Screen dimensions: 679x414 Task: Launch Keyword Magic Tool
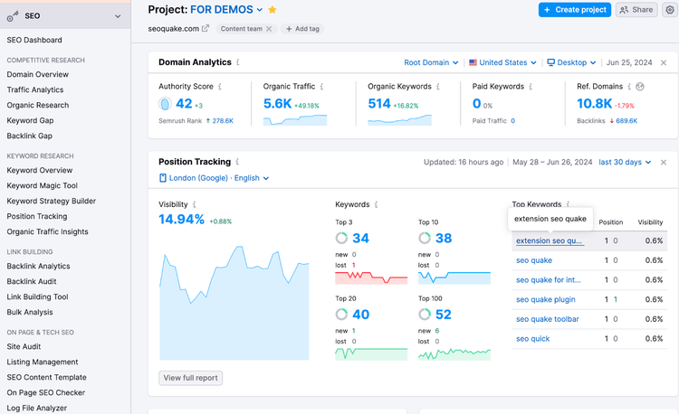[x=42, y=185]
